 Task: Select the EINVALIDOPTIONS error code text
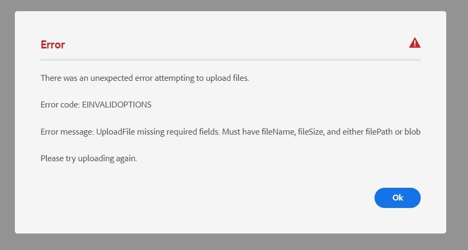click(x=117, y=105)
